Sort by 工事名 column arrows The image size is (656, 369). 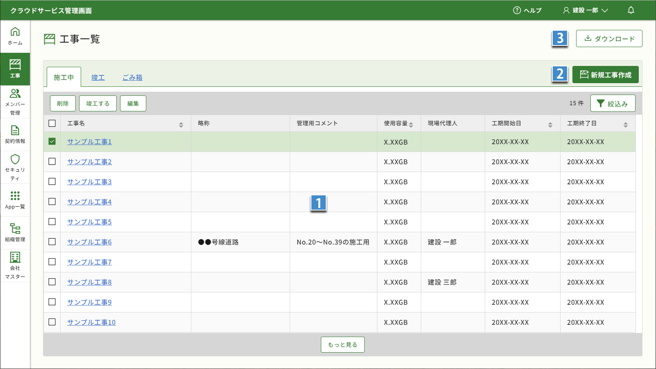pos(181,125)
